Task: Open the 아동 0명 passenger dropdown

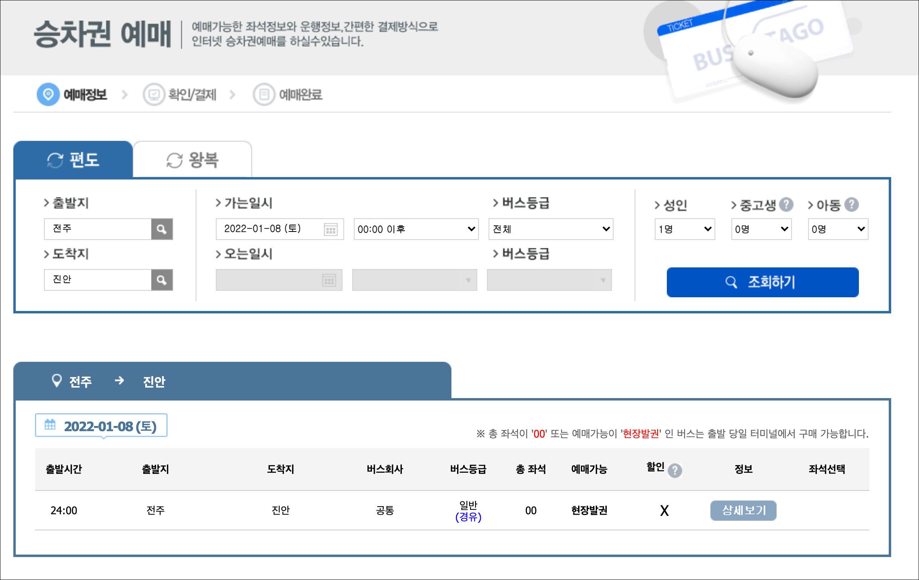Action: [838, 229]
